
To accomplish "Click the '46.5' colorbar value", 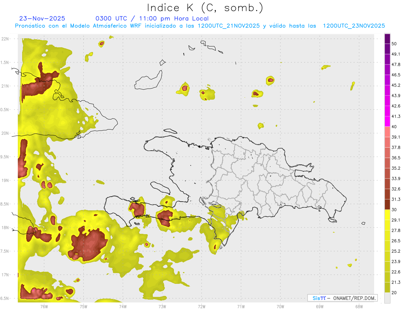I will click(x=396, y=75).
